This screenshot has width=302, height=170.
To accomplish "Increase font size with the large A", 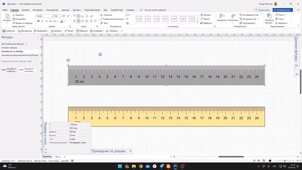I will [64, 16].
